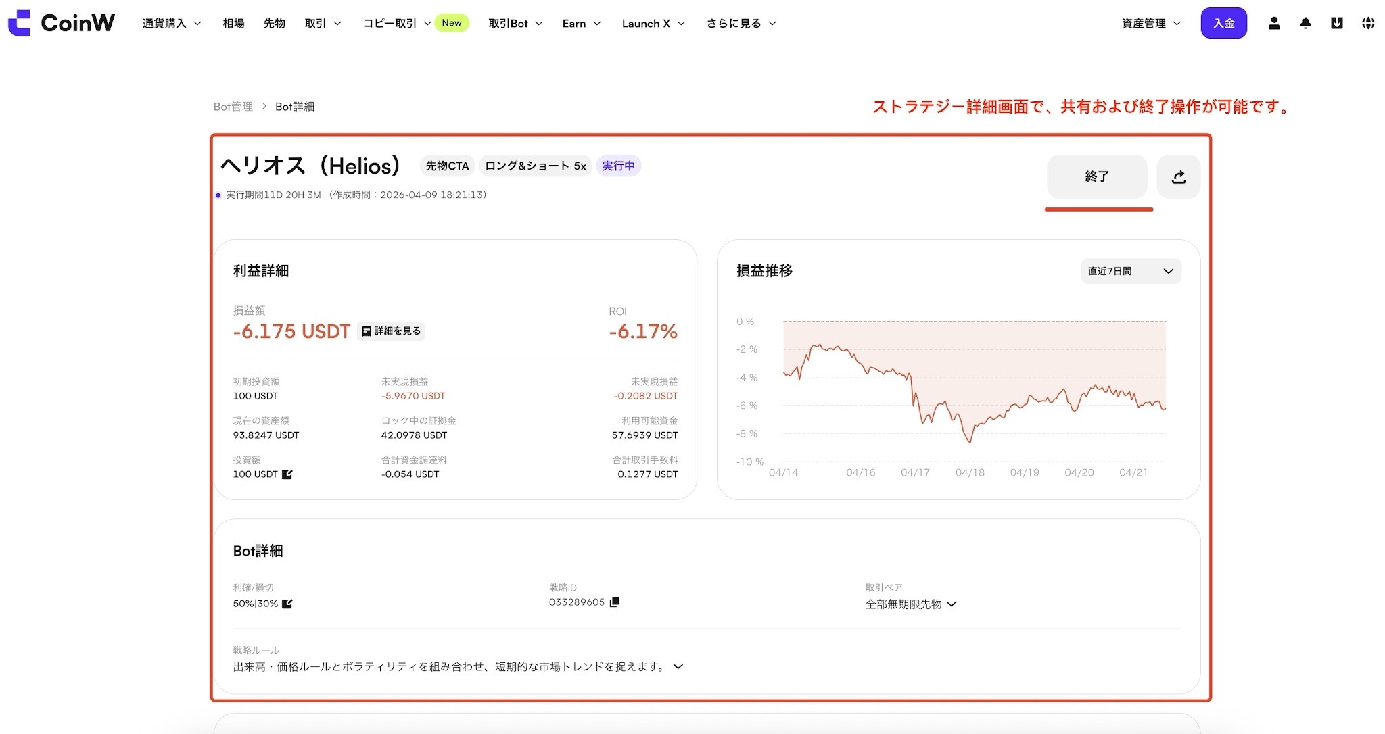Return to Bot管理 via breadcrumb
1385x734 pixels.
tap(233, 107)
